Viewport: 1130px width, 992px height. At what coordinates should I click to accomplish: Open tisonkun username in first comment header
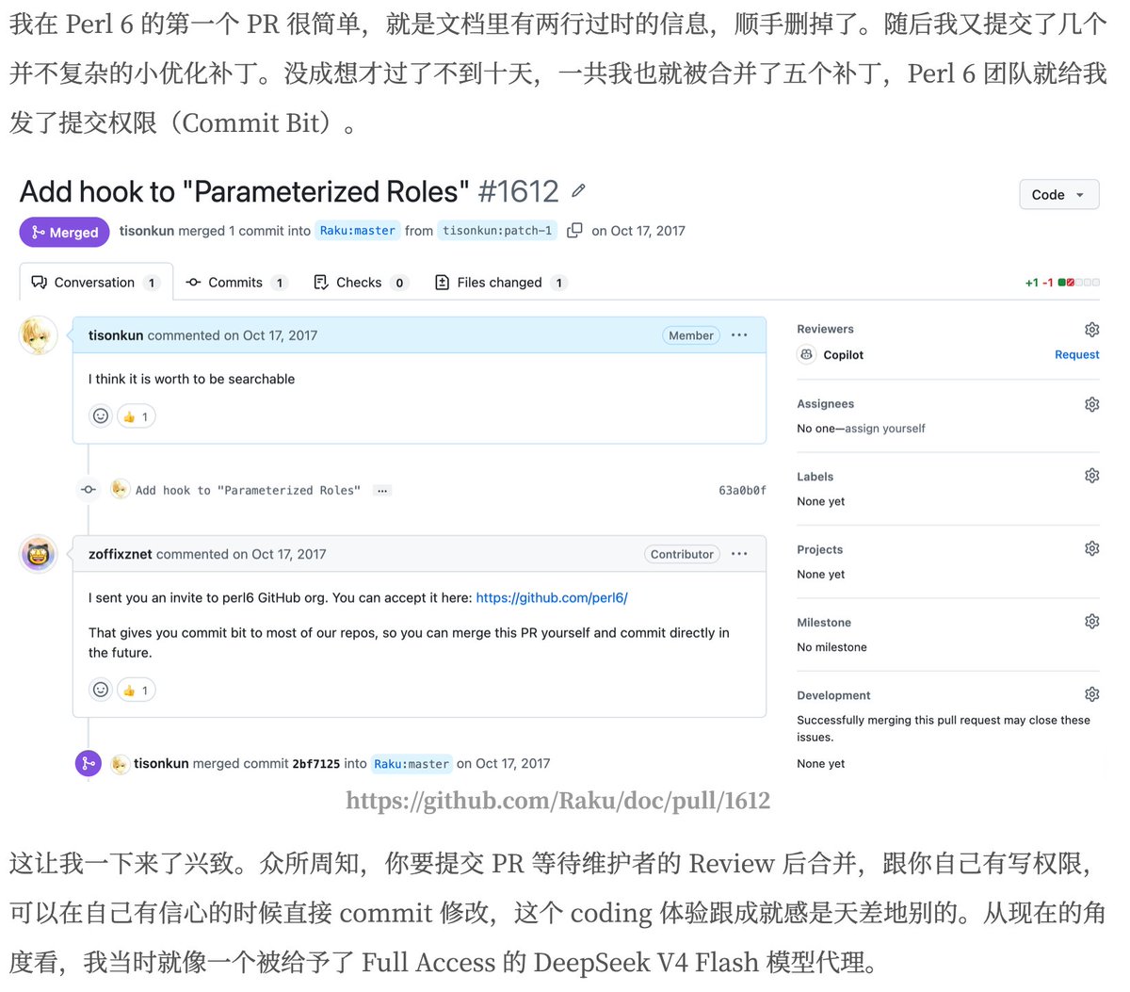116,335
